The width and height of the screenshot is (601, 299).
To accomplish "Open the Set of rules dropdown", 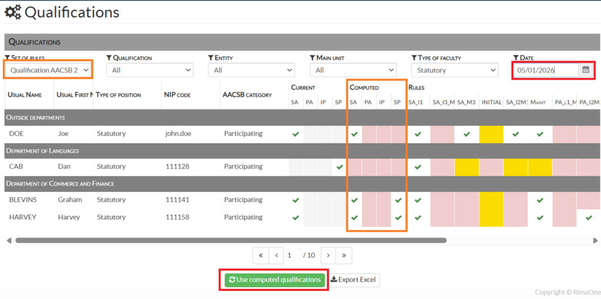I will click(49, 70).
